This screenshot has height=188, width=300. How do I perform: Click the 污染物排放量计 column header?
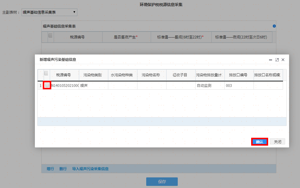tap(210, 75)
